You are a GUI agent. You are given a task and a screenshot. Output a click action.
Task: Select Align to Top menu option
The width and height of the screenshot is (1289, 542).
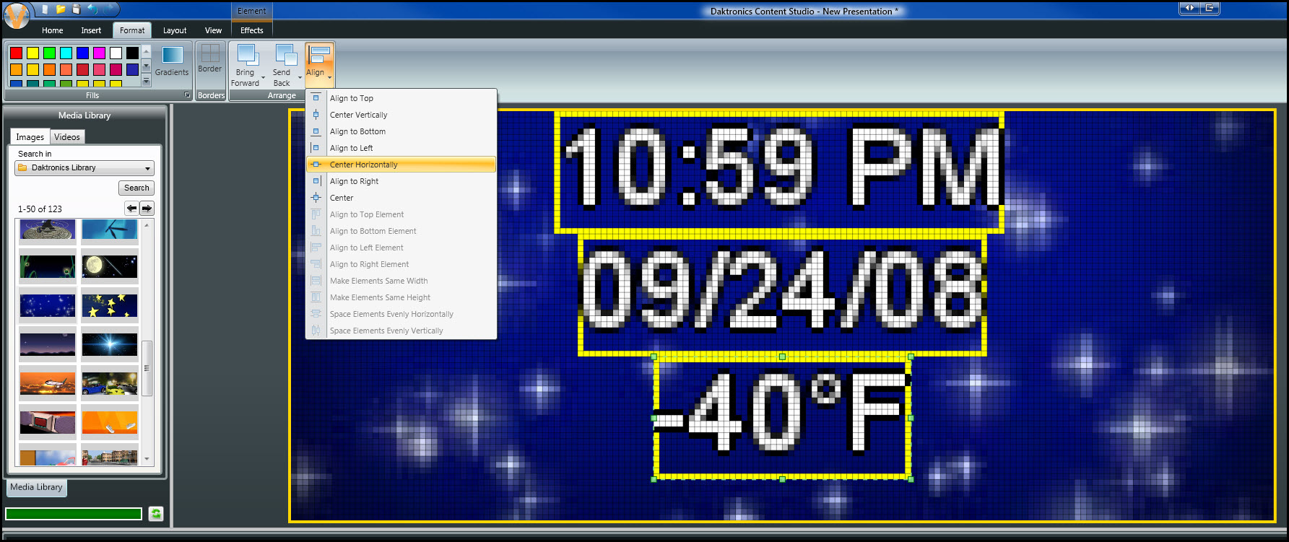click(352, 98)
